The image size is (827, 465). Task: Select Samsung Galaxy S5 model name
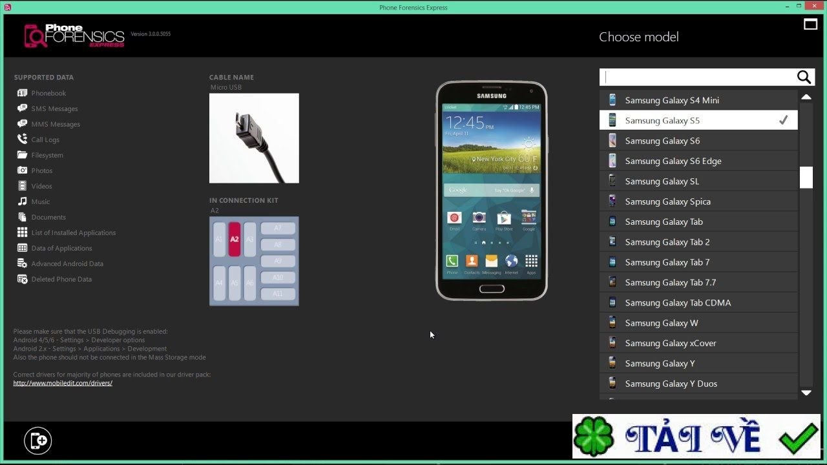[x=662, y=120]
